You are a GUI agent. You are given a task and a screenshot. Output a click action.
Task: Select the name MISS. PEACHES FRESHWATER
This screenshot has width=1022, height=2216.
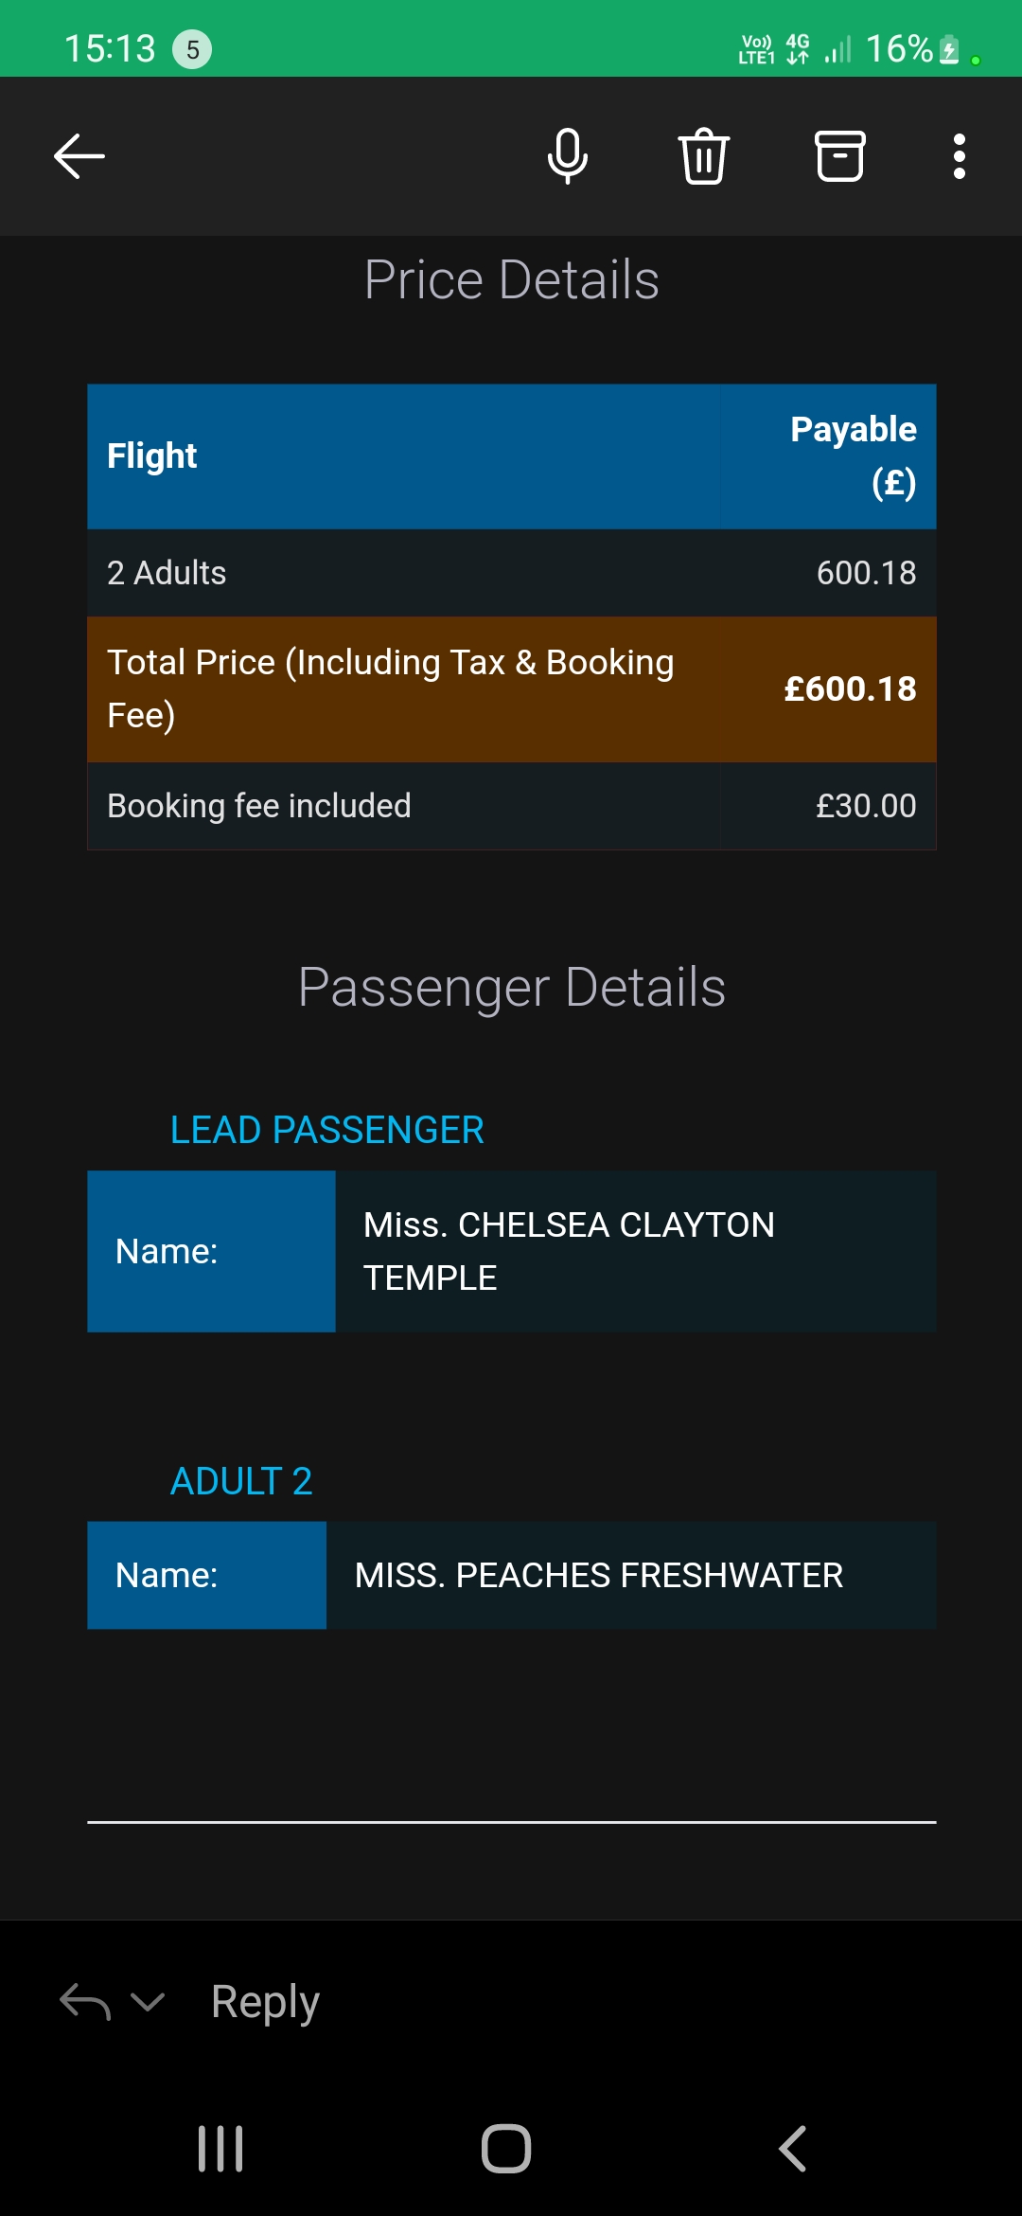(598, 1576)
